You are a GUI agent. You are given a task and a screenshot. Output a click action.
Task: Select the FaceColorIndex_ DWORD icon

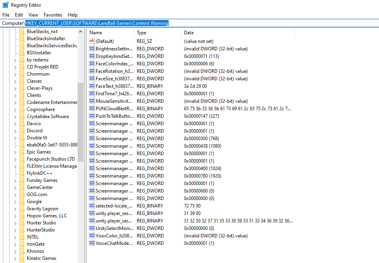coord(92,63)
